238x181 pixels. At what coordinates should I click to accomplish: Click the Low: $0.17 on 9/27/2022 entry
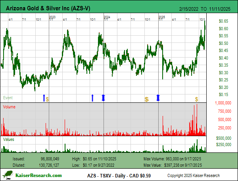coord(93,165)
